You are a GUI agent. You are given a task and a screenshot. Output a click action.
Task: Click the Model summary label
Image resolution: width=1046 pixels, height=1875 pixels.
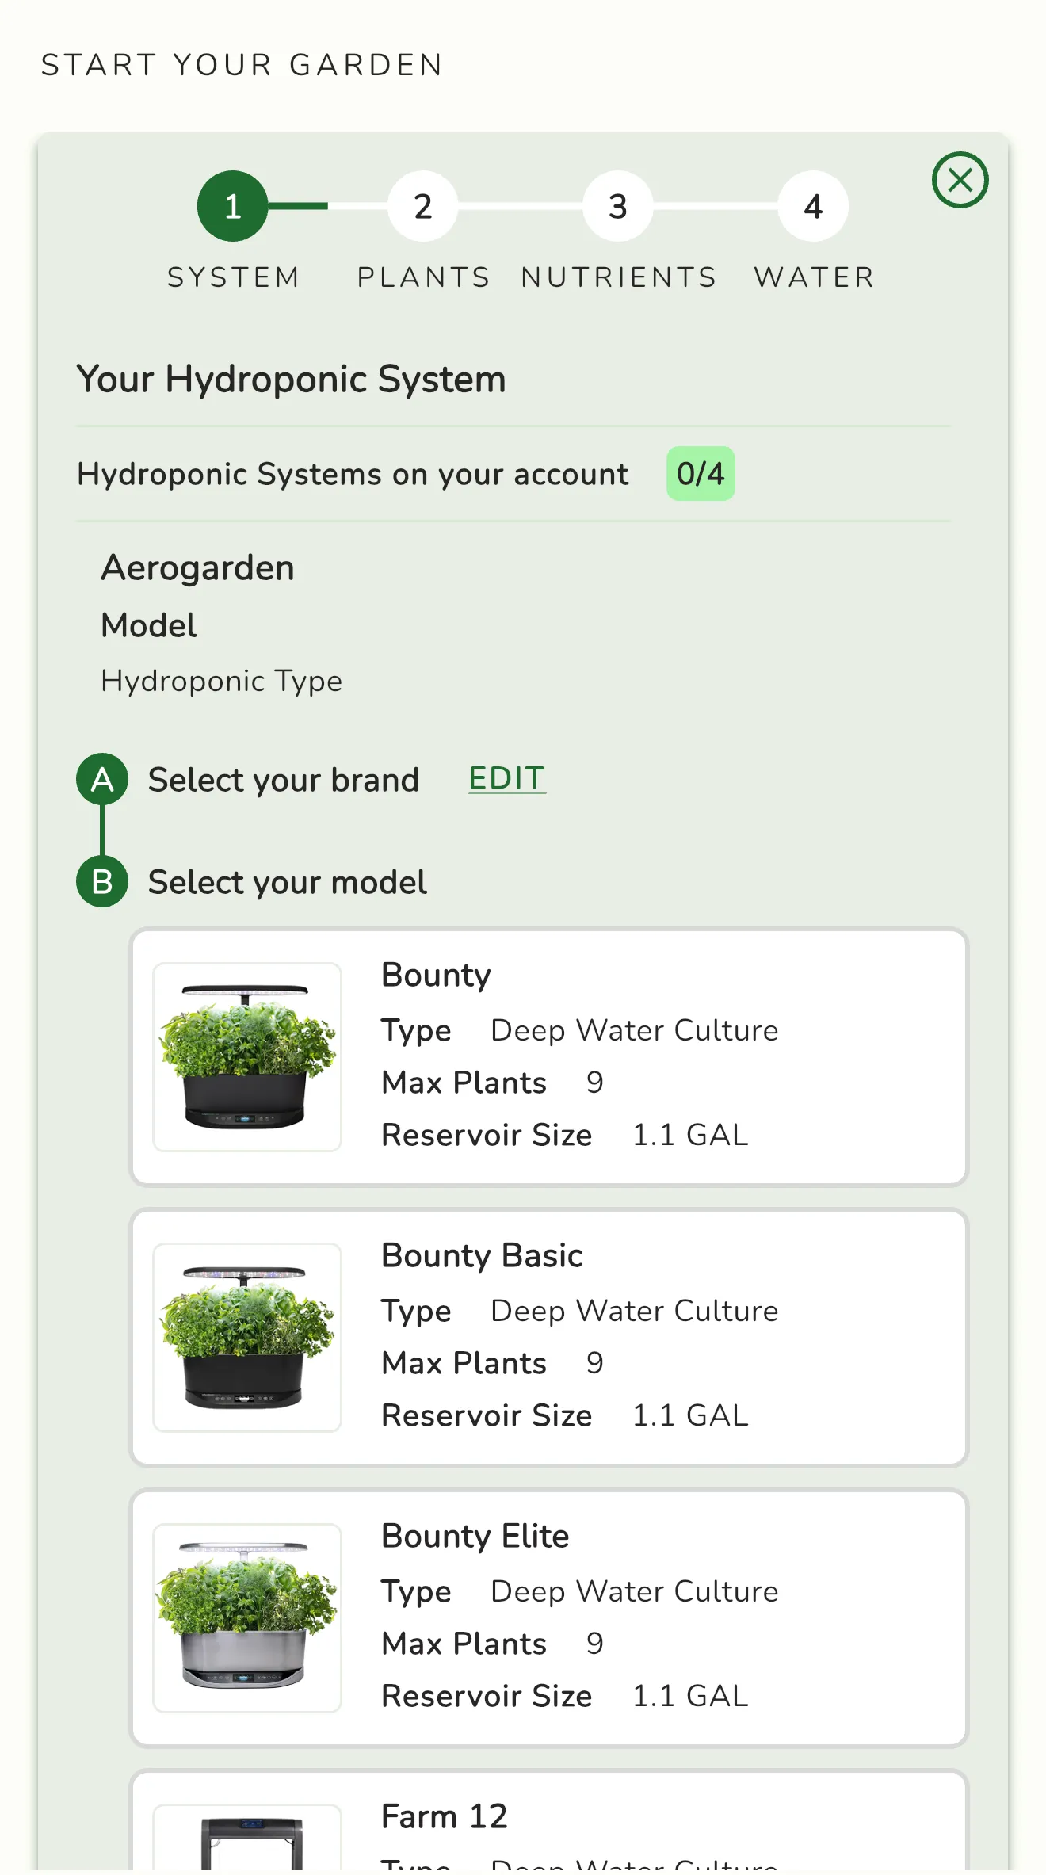pos(149,625)
